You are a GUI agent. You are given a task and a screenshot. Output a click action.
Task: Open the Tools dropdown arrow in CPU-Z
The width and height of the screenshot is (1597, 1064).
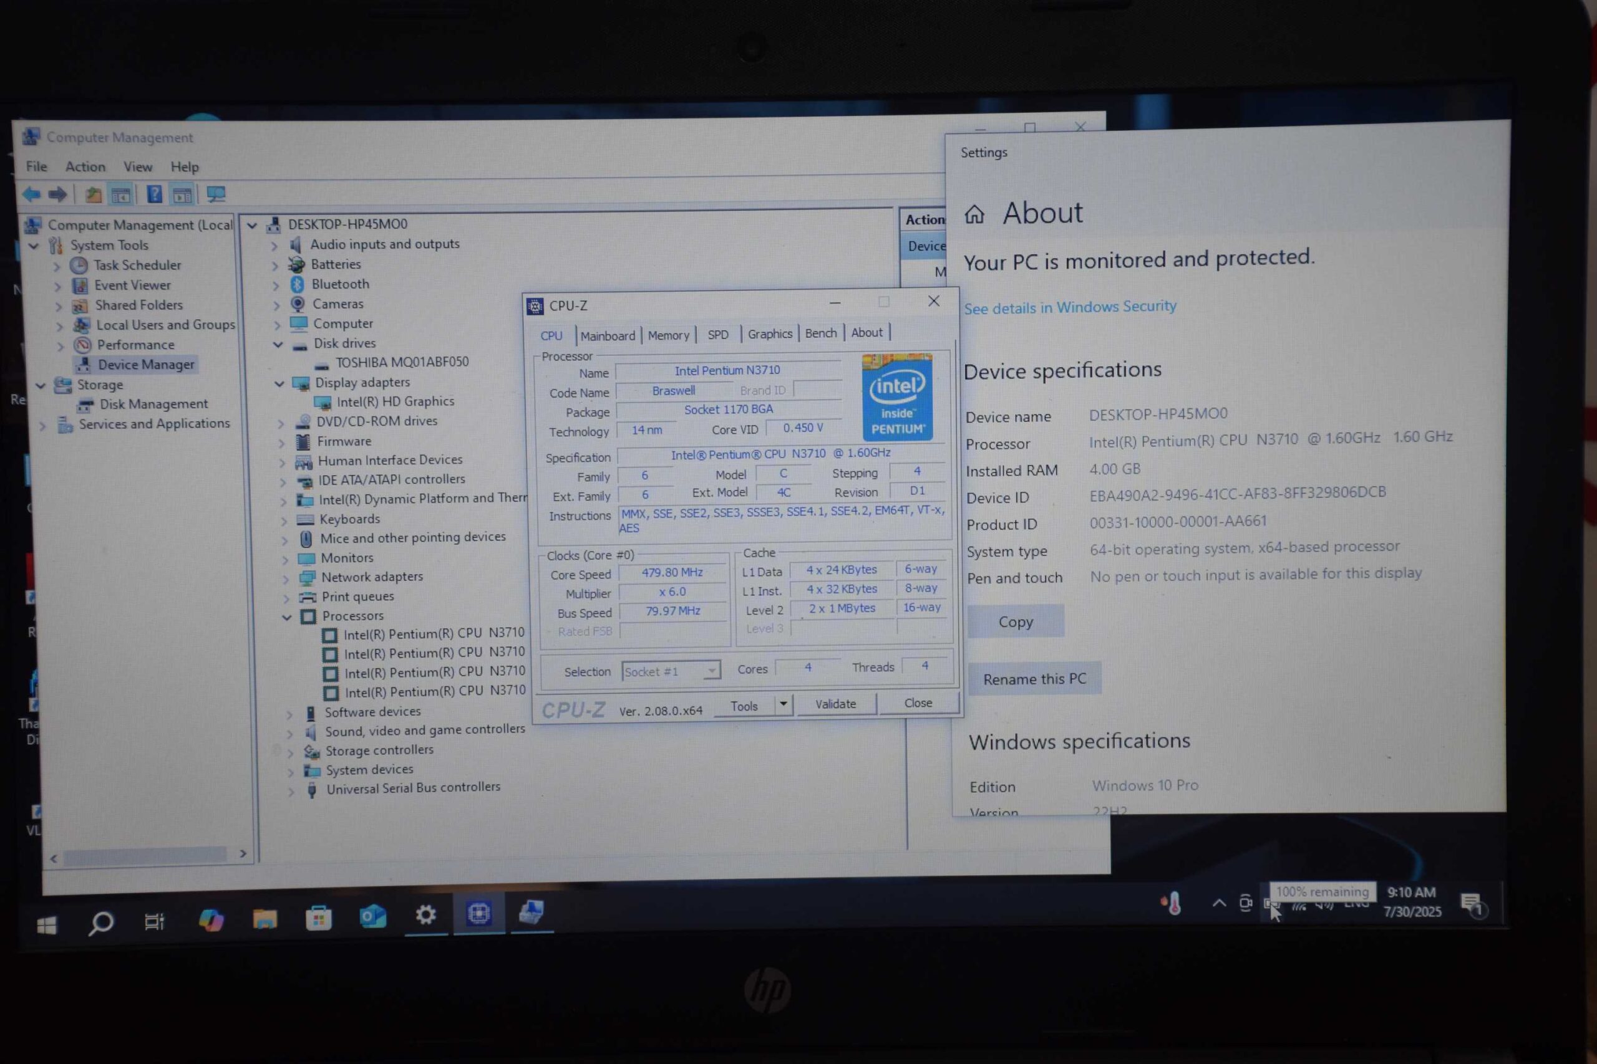coord(783,704)
